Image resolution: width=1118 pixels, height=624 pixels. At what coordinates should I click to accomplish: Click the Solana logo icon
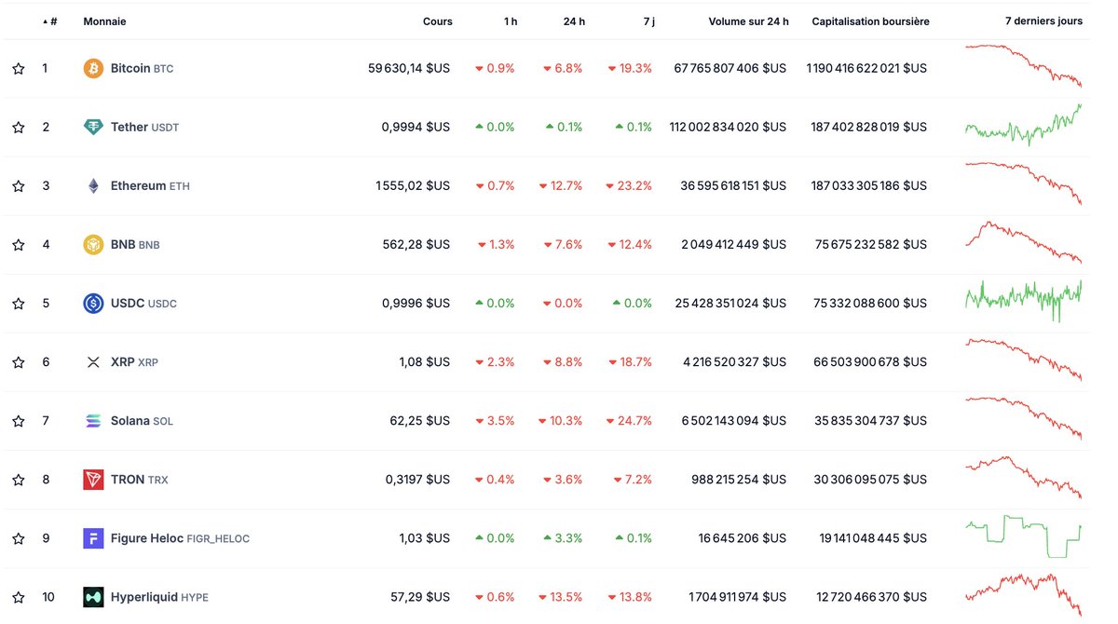click(x=93, y=421)
